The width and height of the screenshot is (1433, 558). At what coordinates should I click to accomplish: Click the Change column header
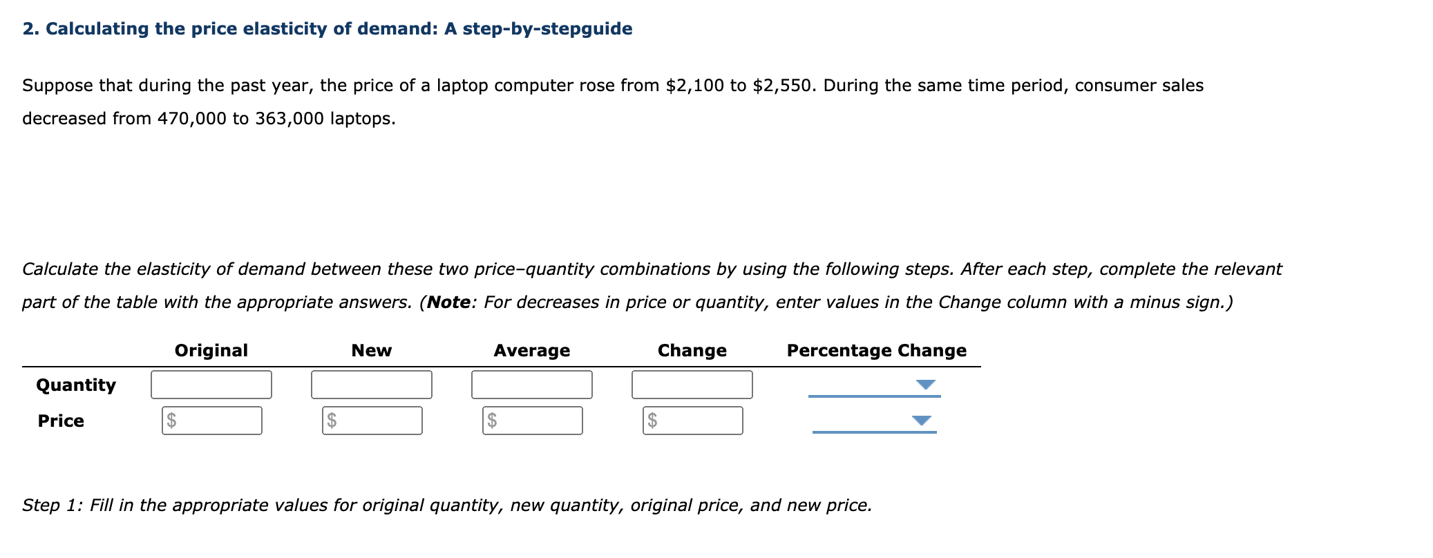point(692,350)
